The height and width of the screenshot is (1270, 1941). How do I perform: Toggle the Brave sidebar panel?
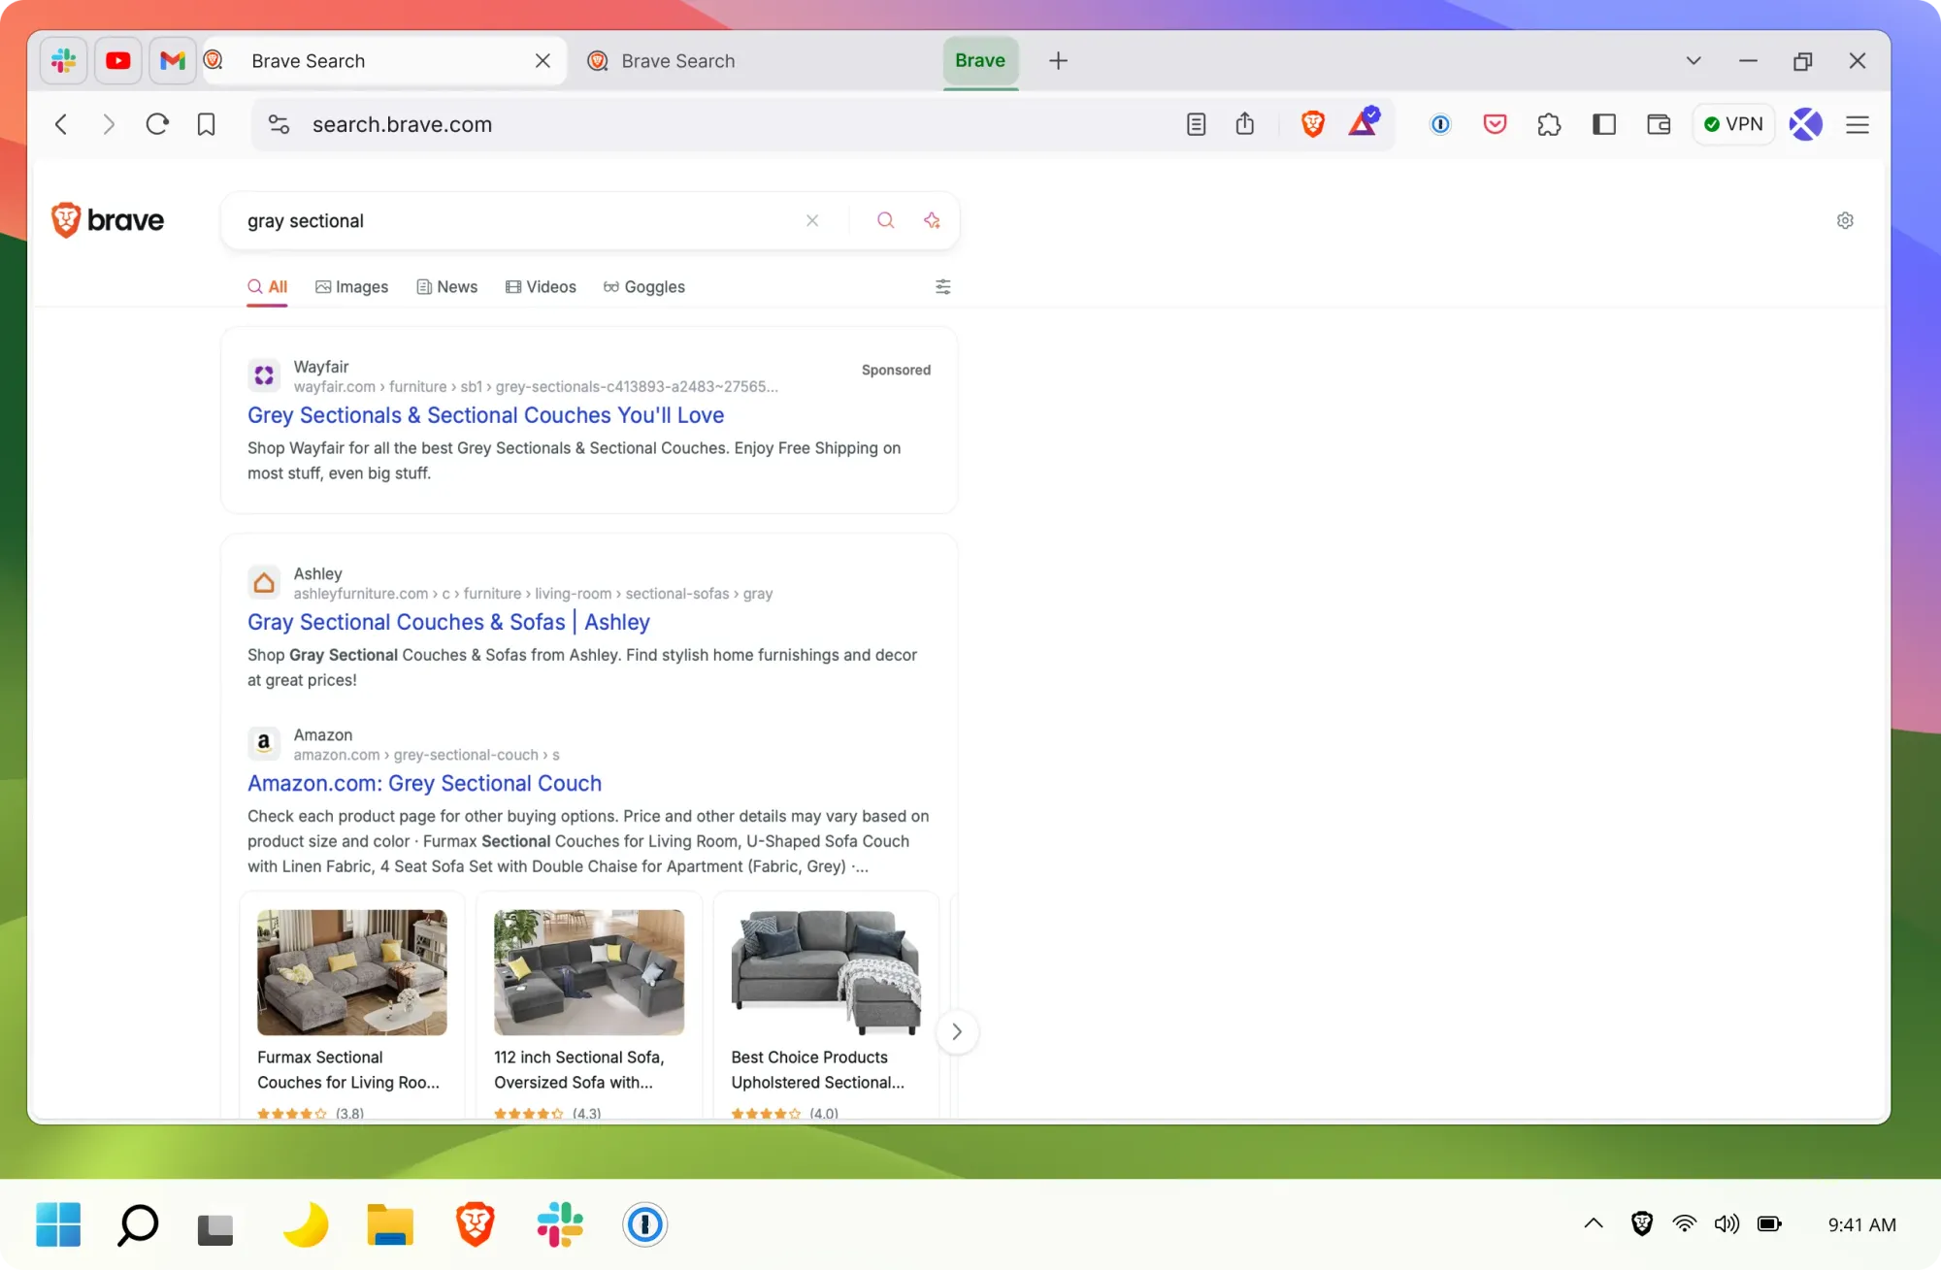click(x=1604, y=124)
